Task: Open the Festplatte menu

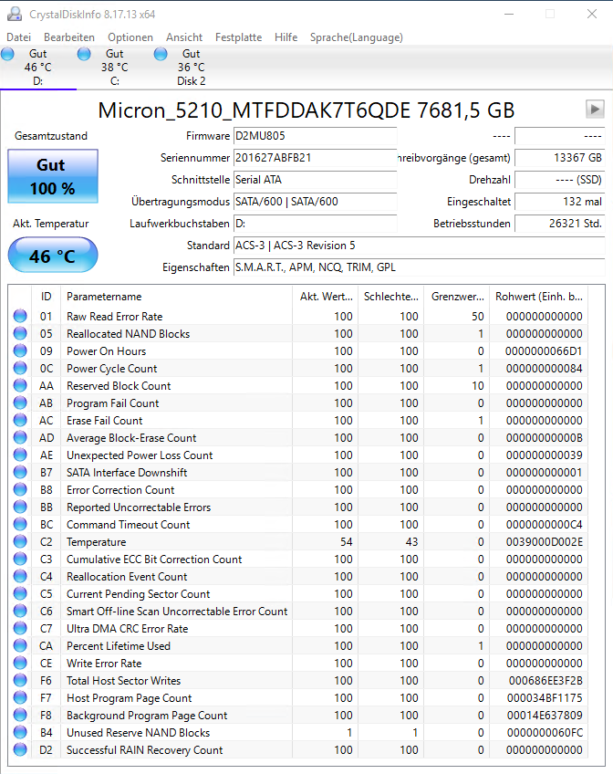Action: tap(238, 37)
